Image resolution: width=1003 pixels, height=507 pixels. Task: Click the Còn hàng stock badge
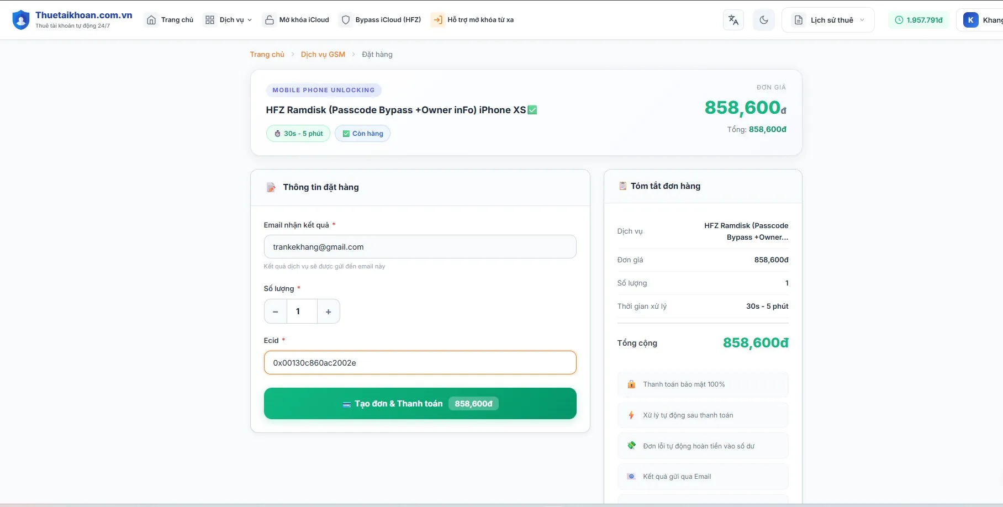click(362, 134)
